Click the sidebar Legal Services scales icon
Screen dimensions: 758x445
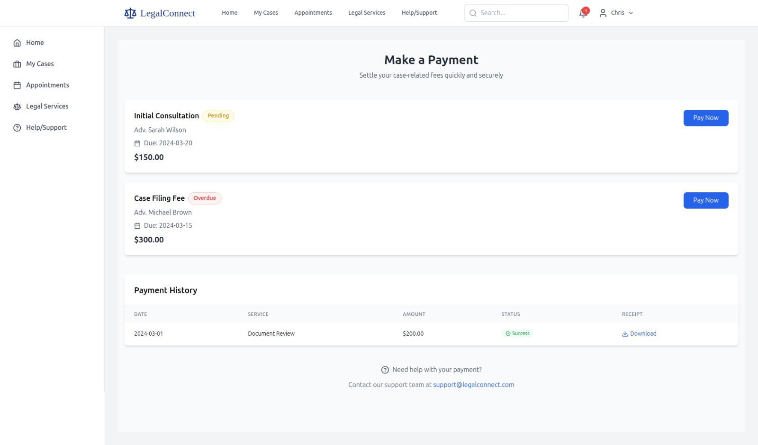17,107
